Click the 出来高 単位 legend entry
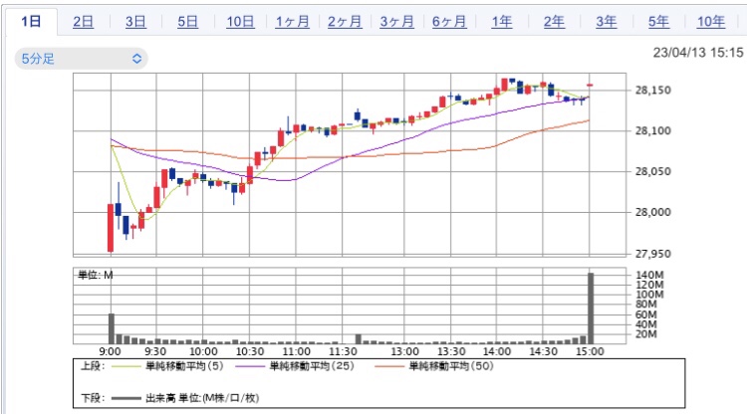 click(x=202, y=398)
